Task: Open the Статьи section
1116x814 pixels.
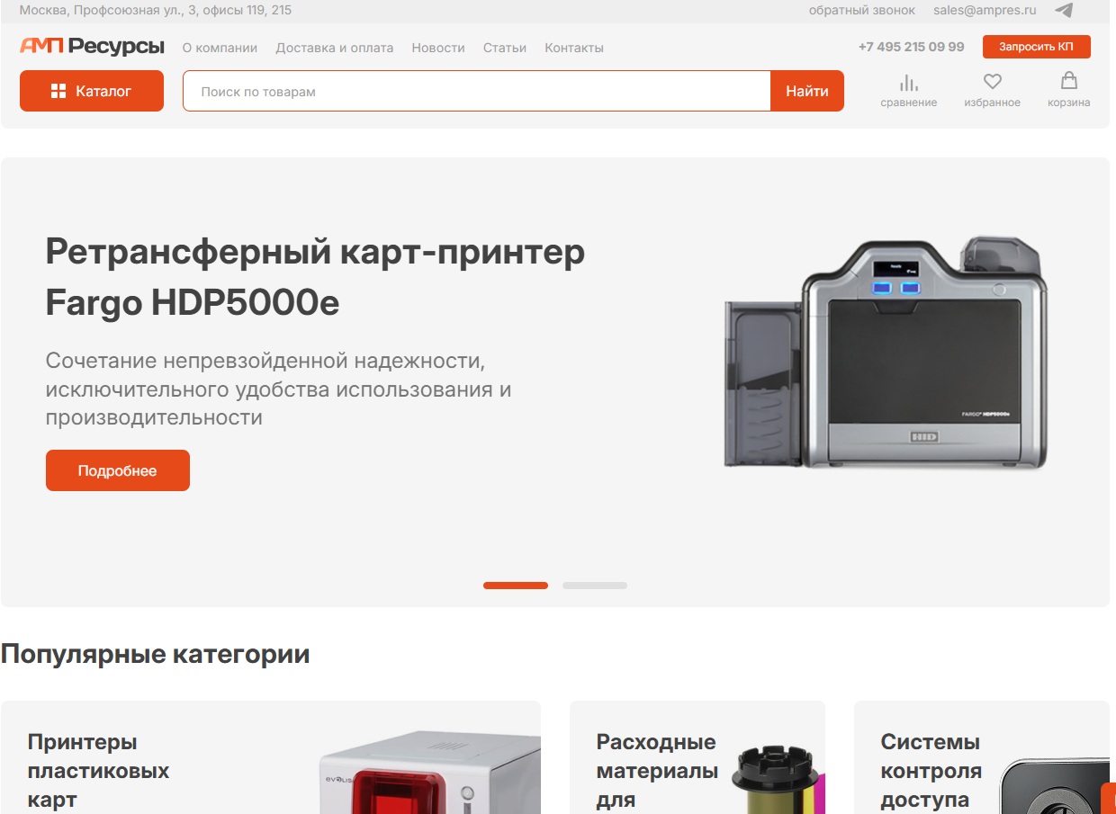Action: [505, 48]
